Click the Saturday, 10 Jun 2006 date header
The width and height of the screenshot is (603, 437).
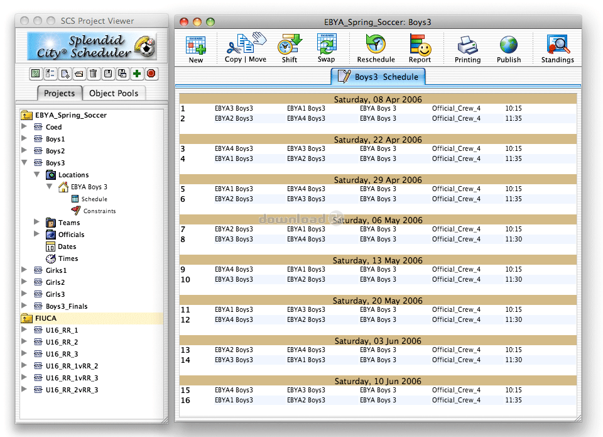point(378,381)
